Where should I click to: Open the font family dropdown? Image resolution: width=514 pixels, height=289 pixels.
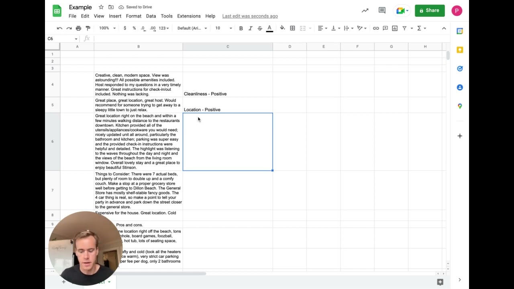tap(192, 28)
